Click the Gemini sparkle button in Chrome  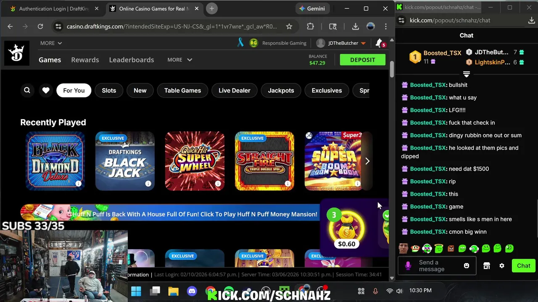312,8
